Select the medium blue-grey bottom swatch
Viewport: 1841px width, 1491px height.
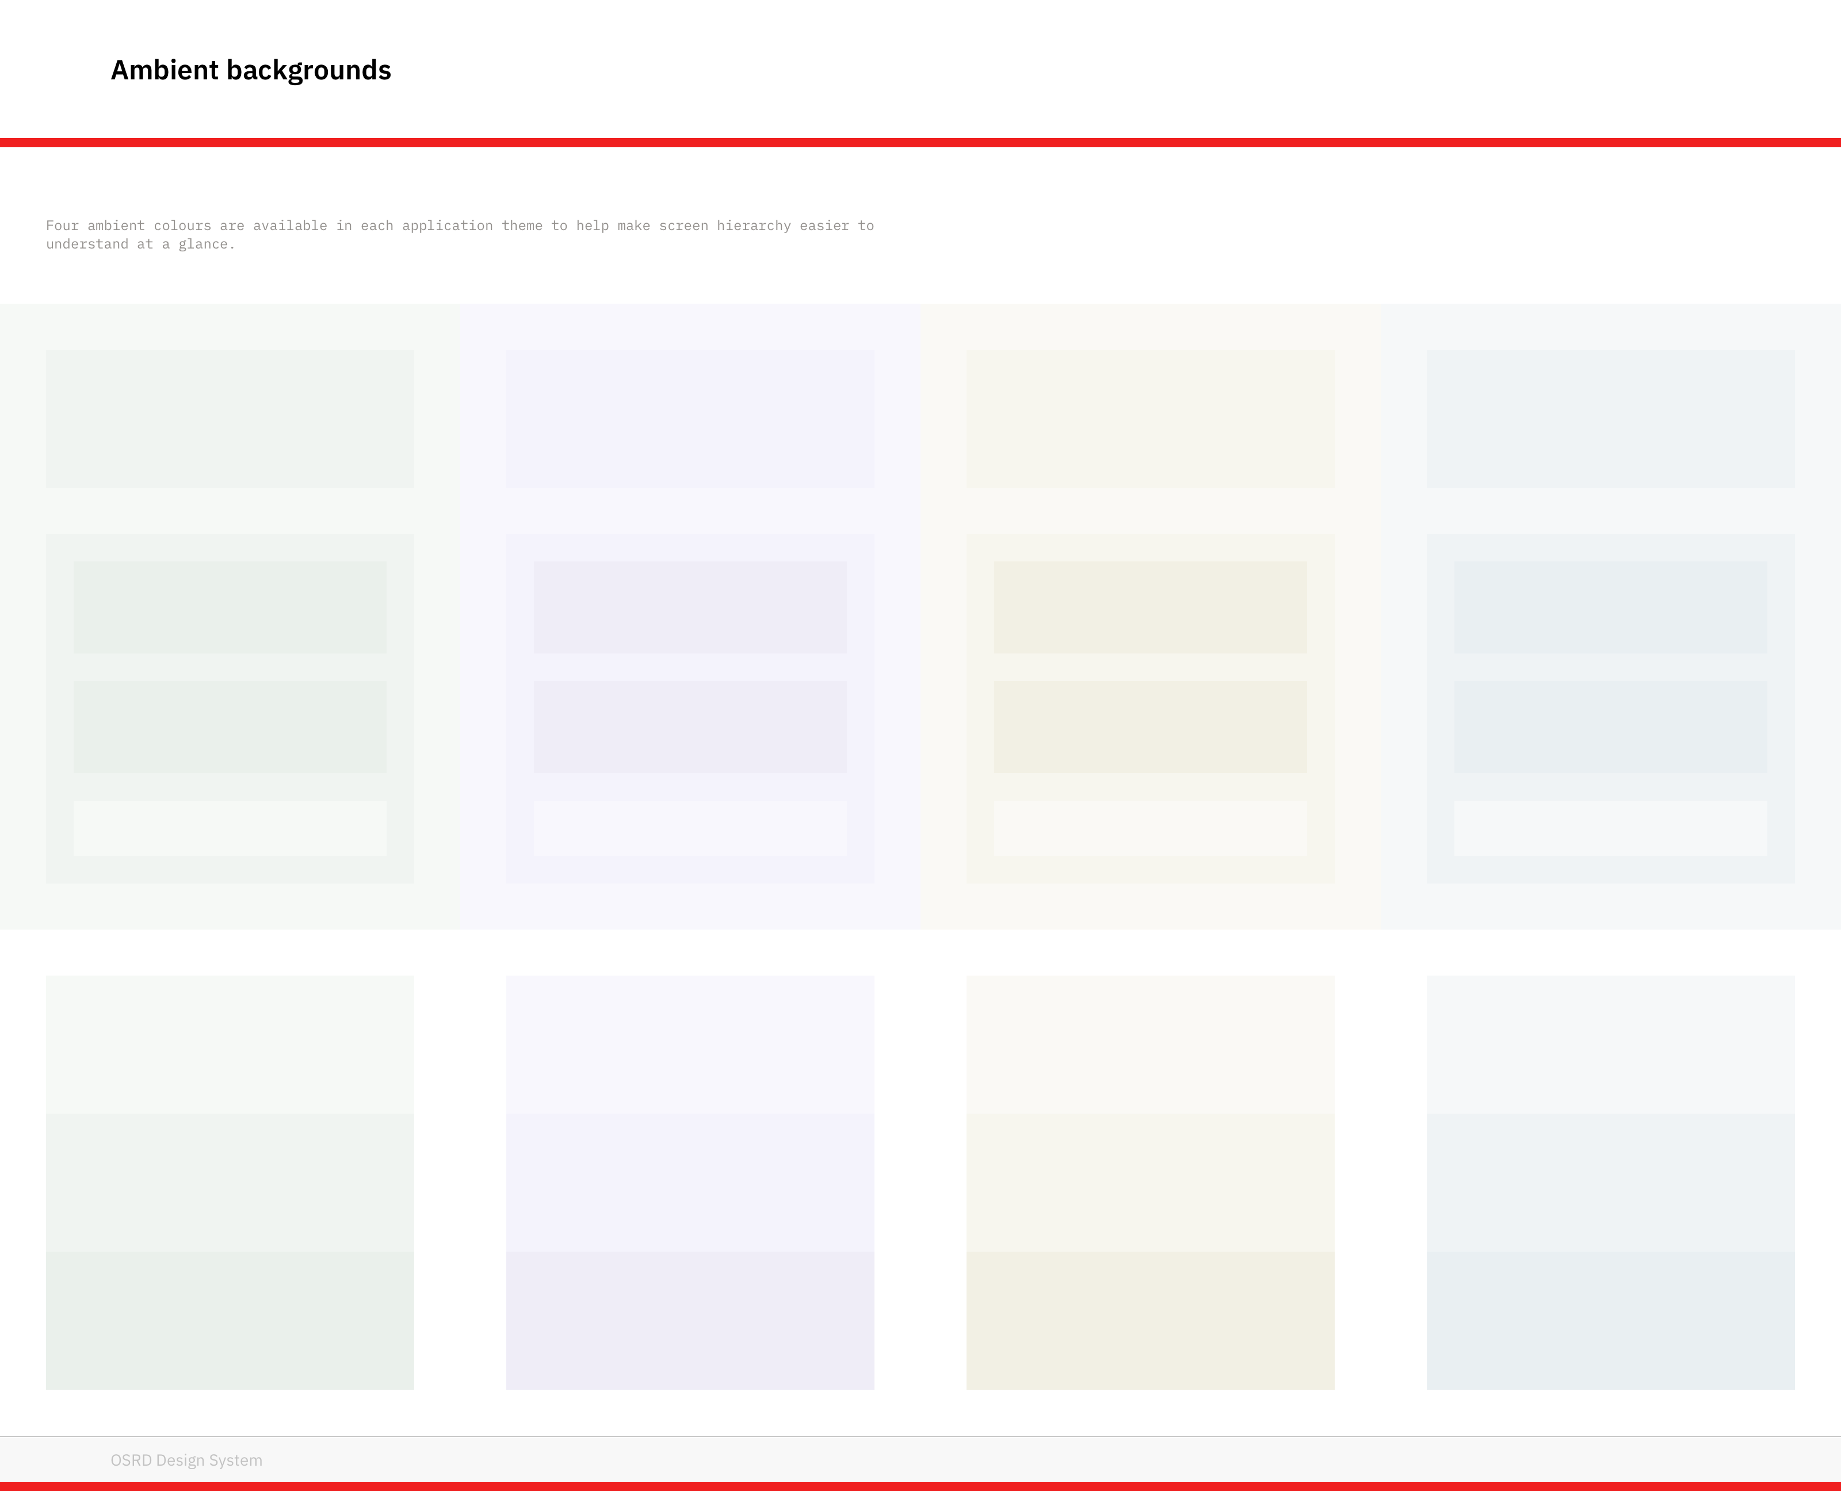[1611, 1183]
